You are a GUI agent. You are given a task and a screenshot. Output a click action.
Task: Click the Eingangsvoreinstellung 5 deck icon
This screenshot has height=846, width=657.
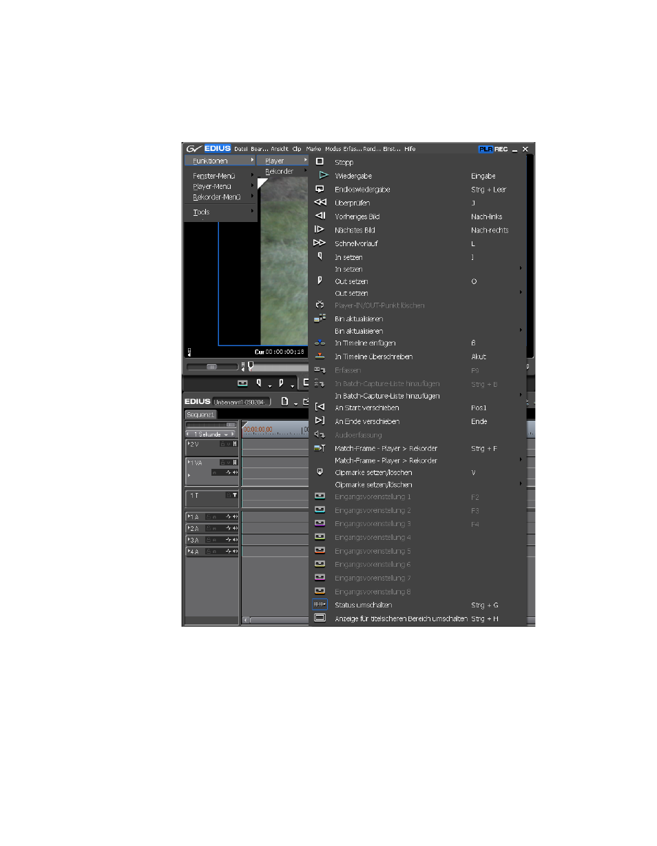pyautogui.click(x=320, y=551)
